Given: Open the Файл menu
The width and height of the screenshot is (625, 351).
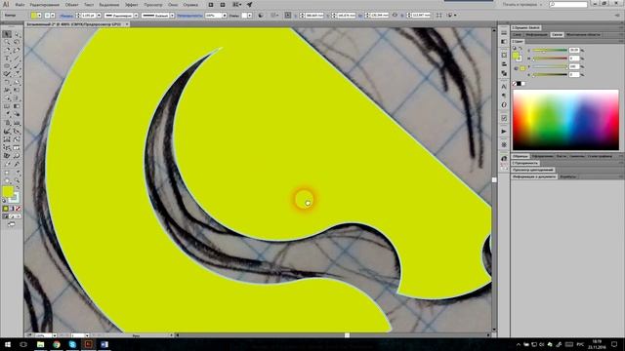Looking at the screenshot, I should click(20, 5).
